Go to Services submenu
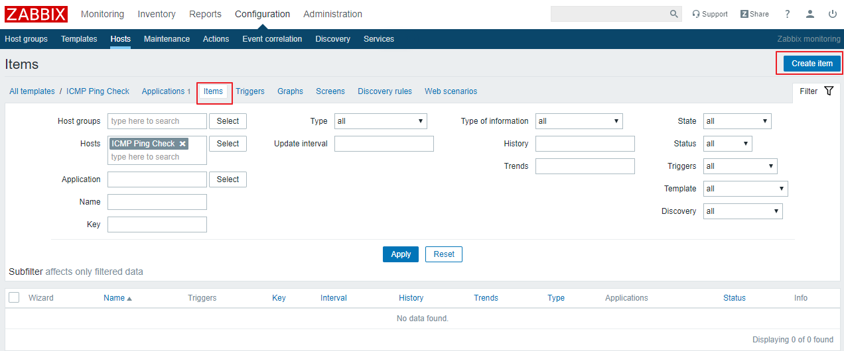Image resolution: width=844 pixels, height=351 pixels. [379, 39]
